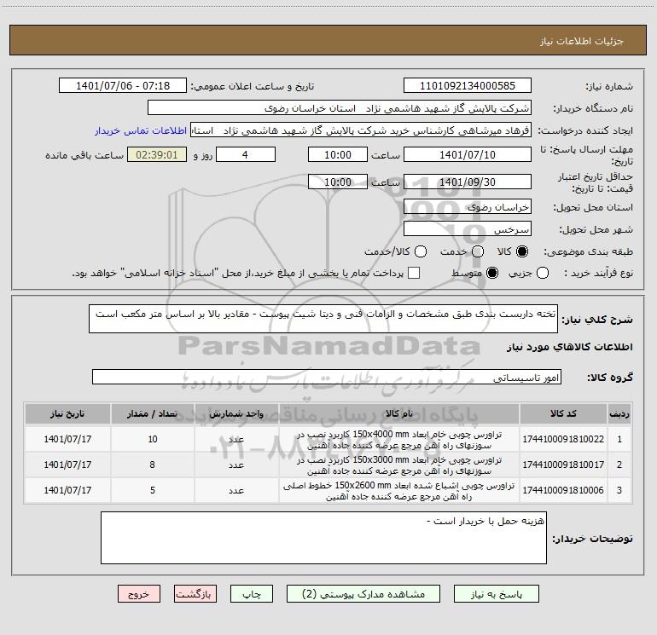Click the price validity hour 10:00 field

pyautogui.click(x=338, y=182)
